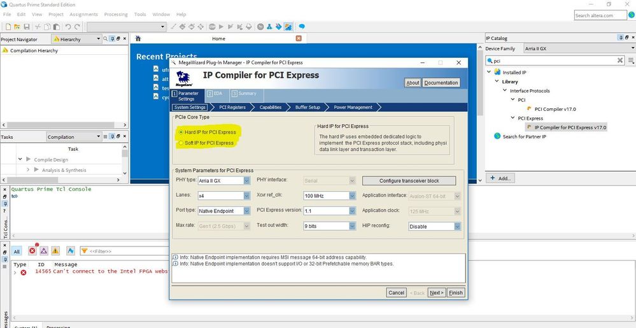Open the IP Catalog options menu icon
This screenshot has height=328, width=636.
click(x=631, y=61)
